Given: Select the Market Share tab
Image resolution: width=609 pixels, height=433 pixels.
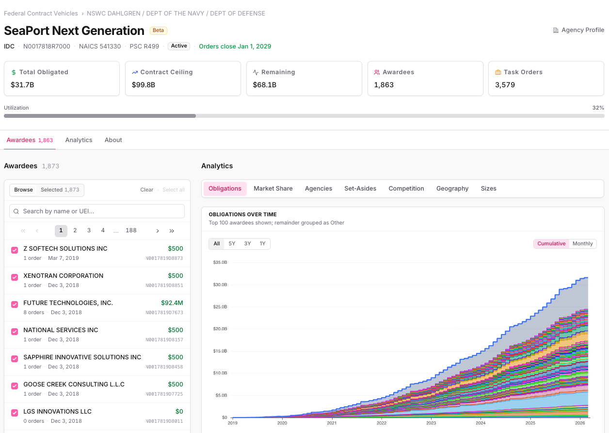Looking at the screenshot, I should pos(273,189).
